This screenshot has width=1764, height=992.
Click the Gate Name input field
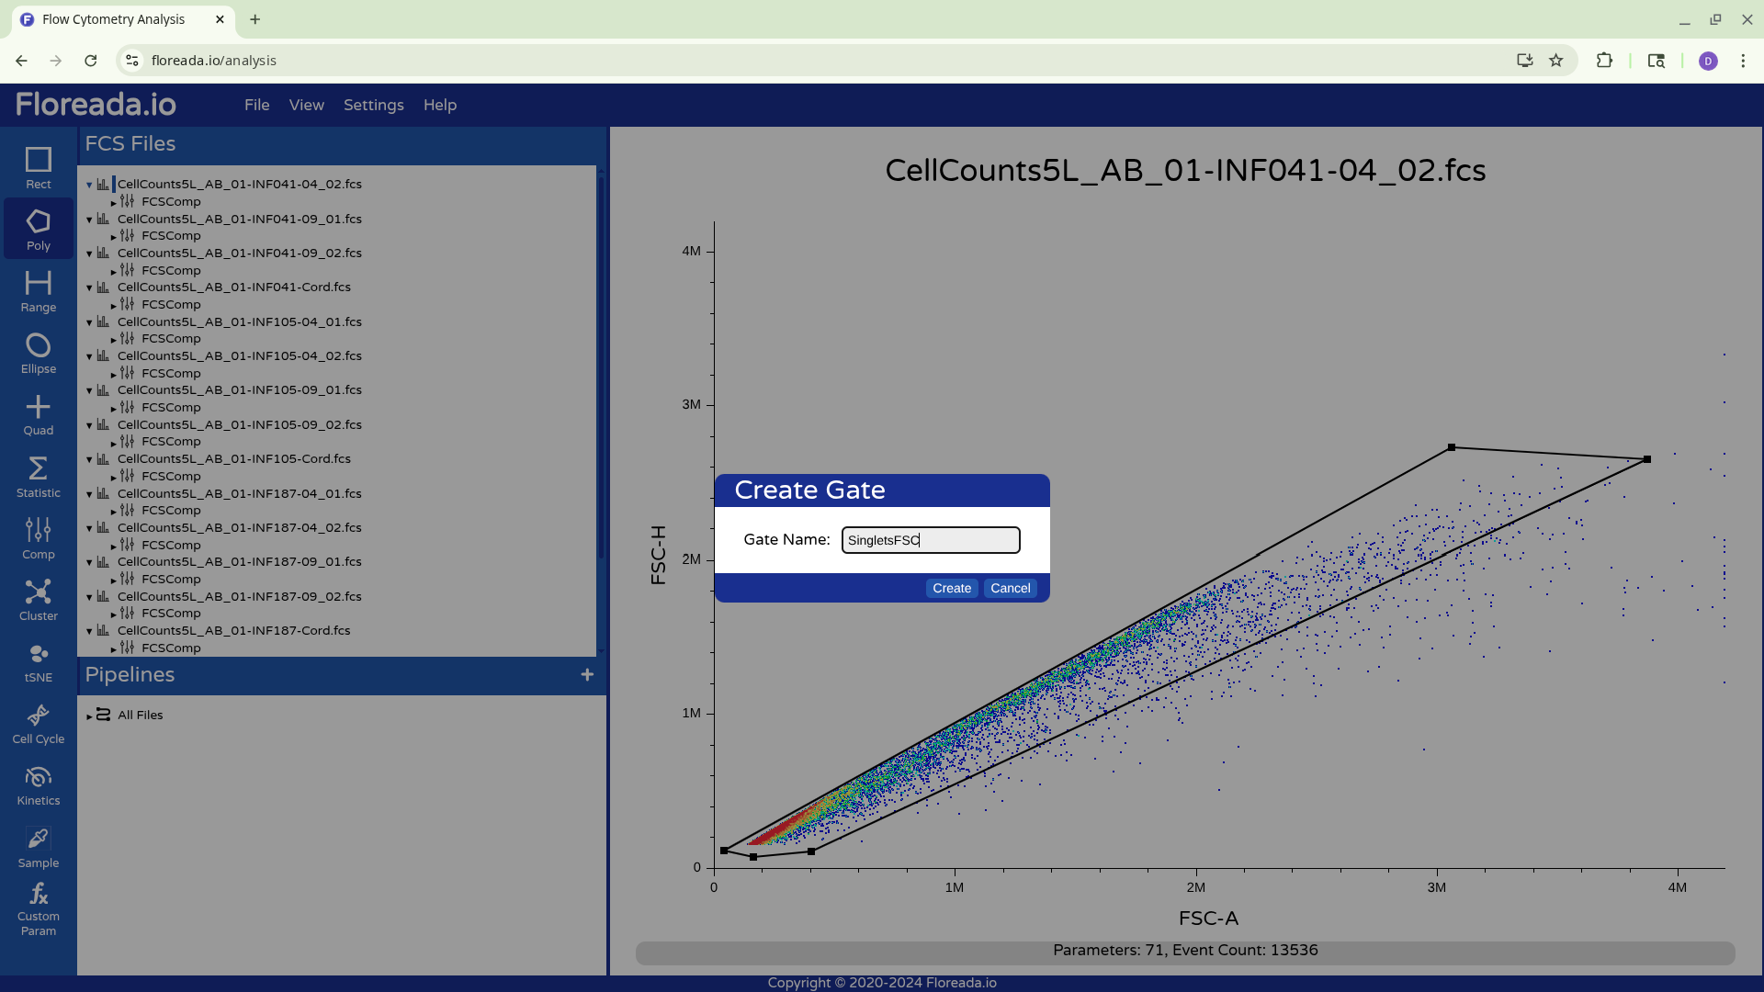coord(930,540)
